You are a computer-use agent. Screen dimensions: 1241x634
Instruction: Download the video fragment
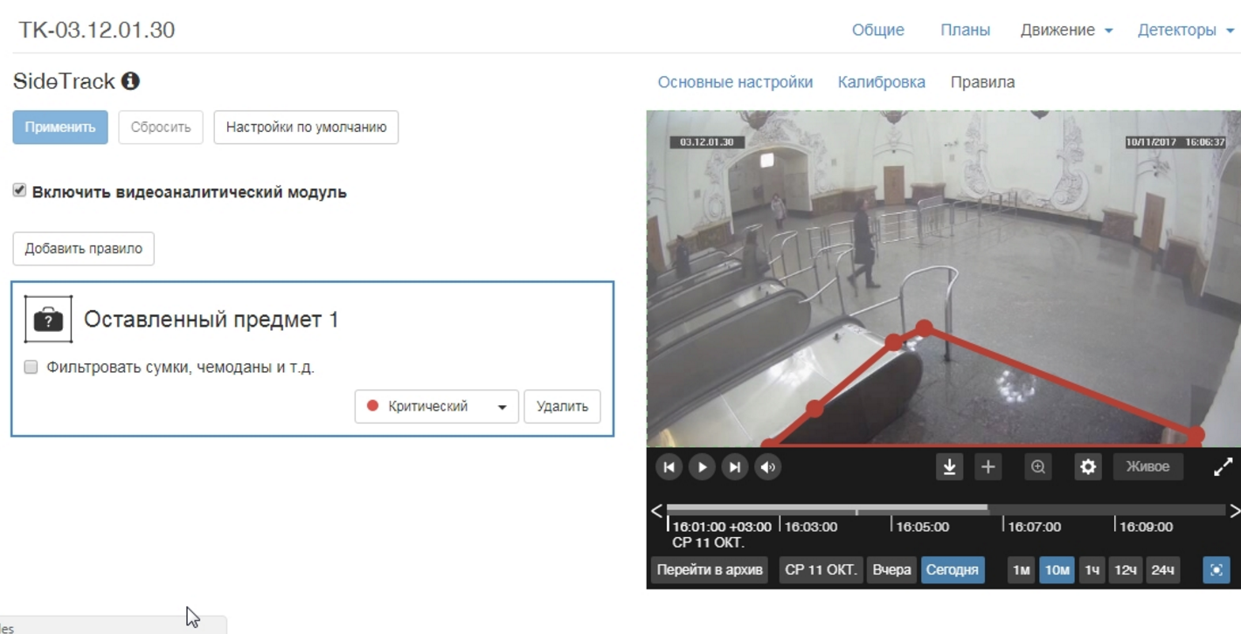pyautogui.click(x=949, y=467)
